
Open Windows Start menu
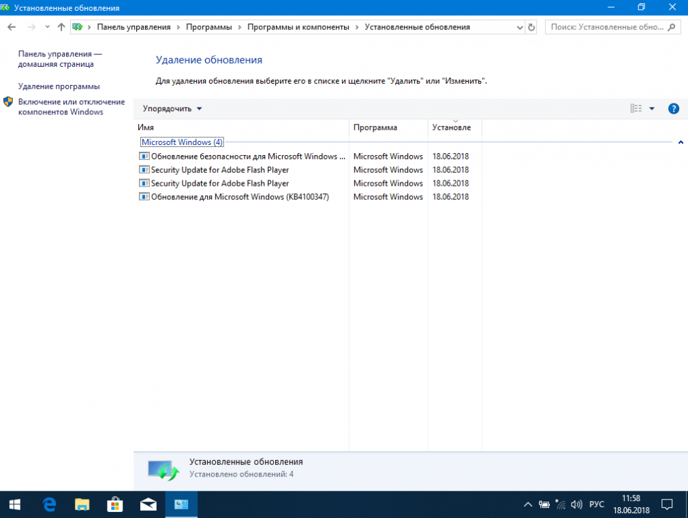[x=14, y=505]
